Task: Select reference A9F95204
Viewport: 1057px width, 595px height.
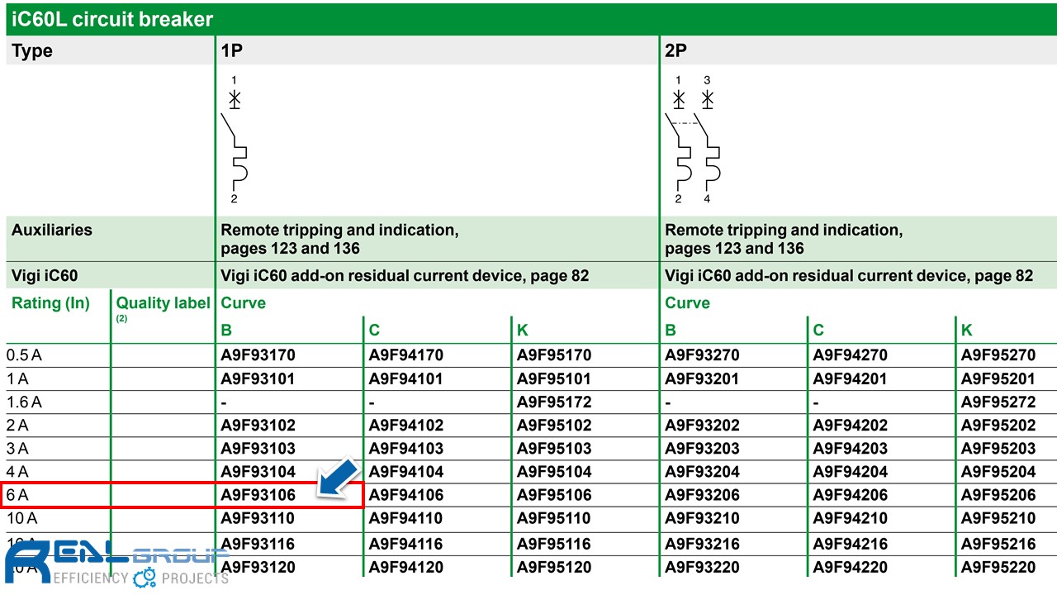Action: click(998, 471)
